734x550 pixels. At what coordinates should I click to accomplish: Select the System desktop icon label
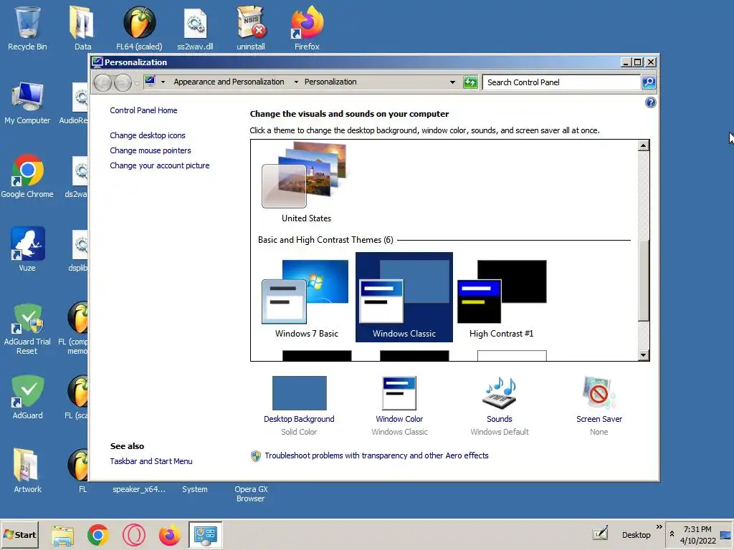click(x=195, y=489)
